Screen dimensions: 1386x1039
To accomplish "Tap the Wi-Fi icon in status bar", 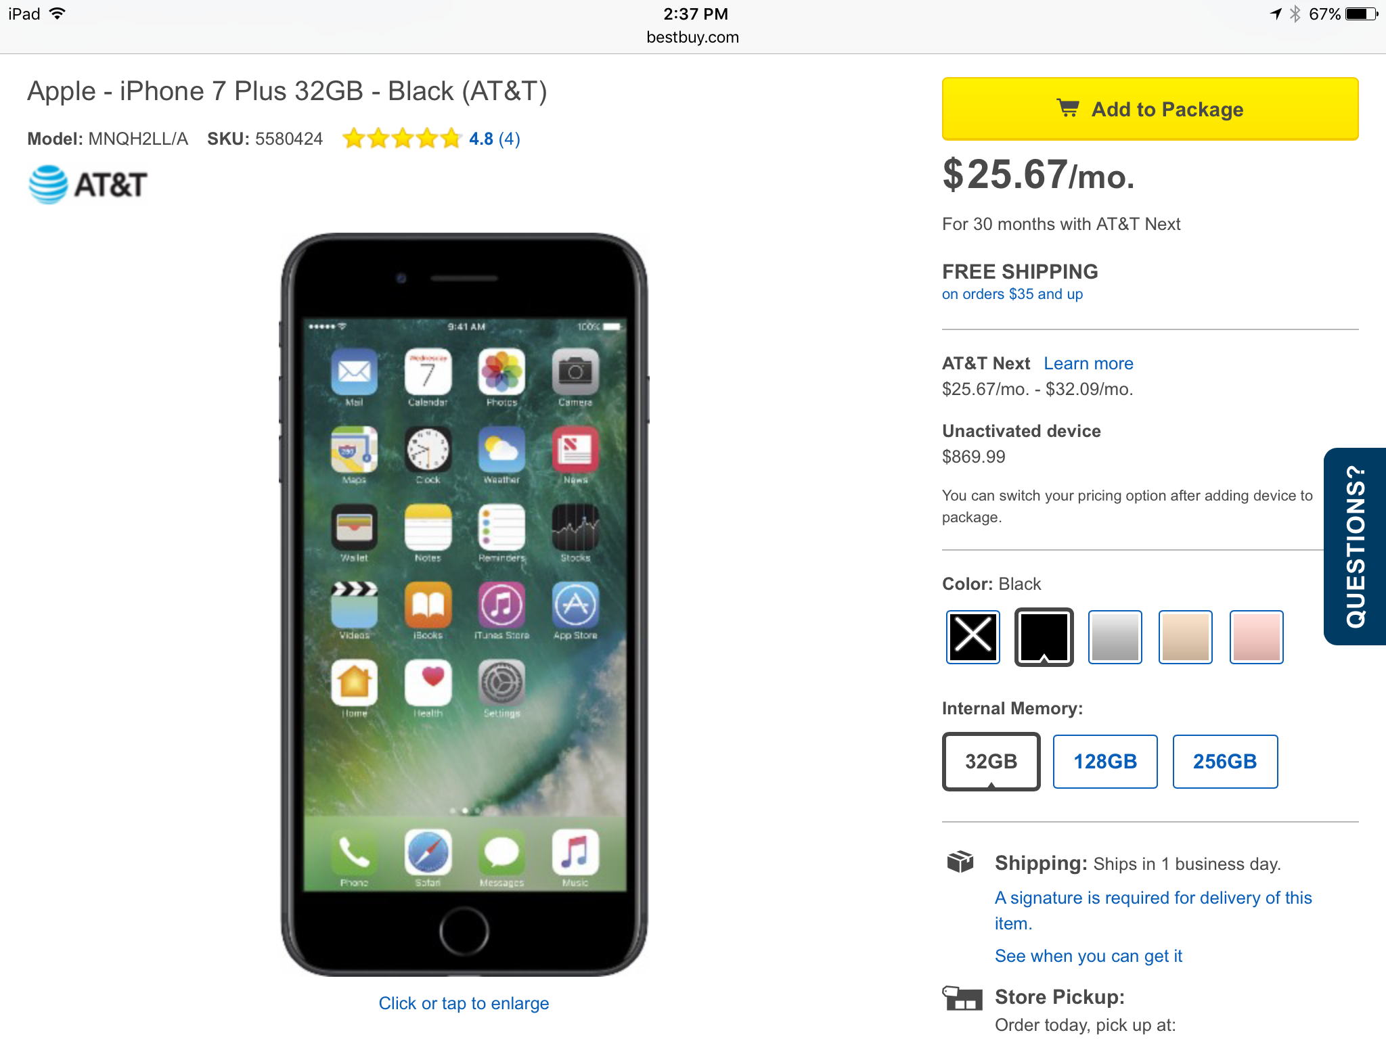I will pos(58,14).
